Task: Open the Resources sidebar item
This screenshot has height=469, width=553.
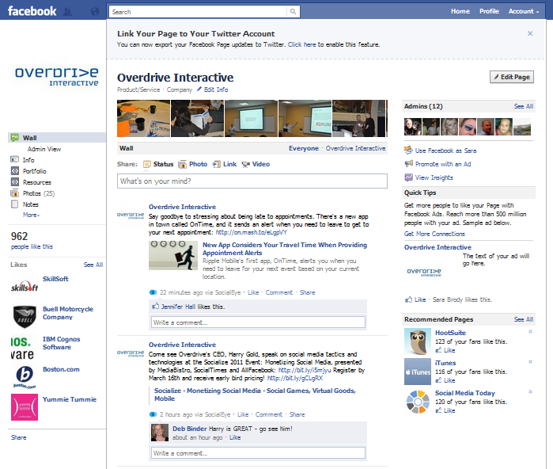Action: click(x=31, y=182)
